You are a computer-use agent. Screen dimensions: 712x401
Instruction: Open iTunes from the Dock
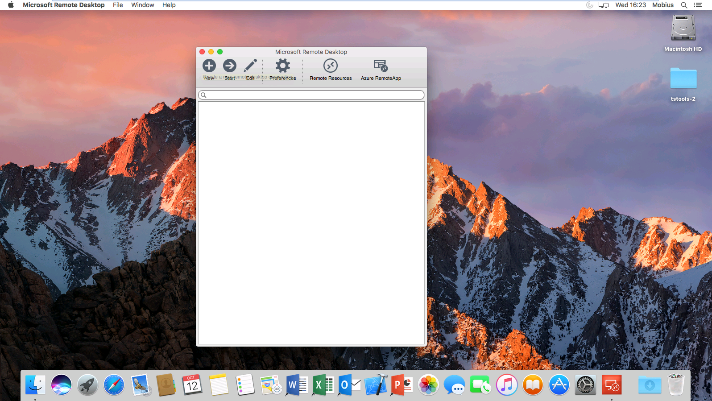pyautogui.click(x=507, y=384)
